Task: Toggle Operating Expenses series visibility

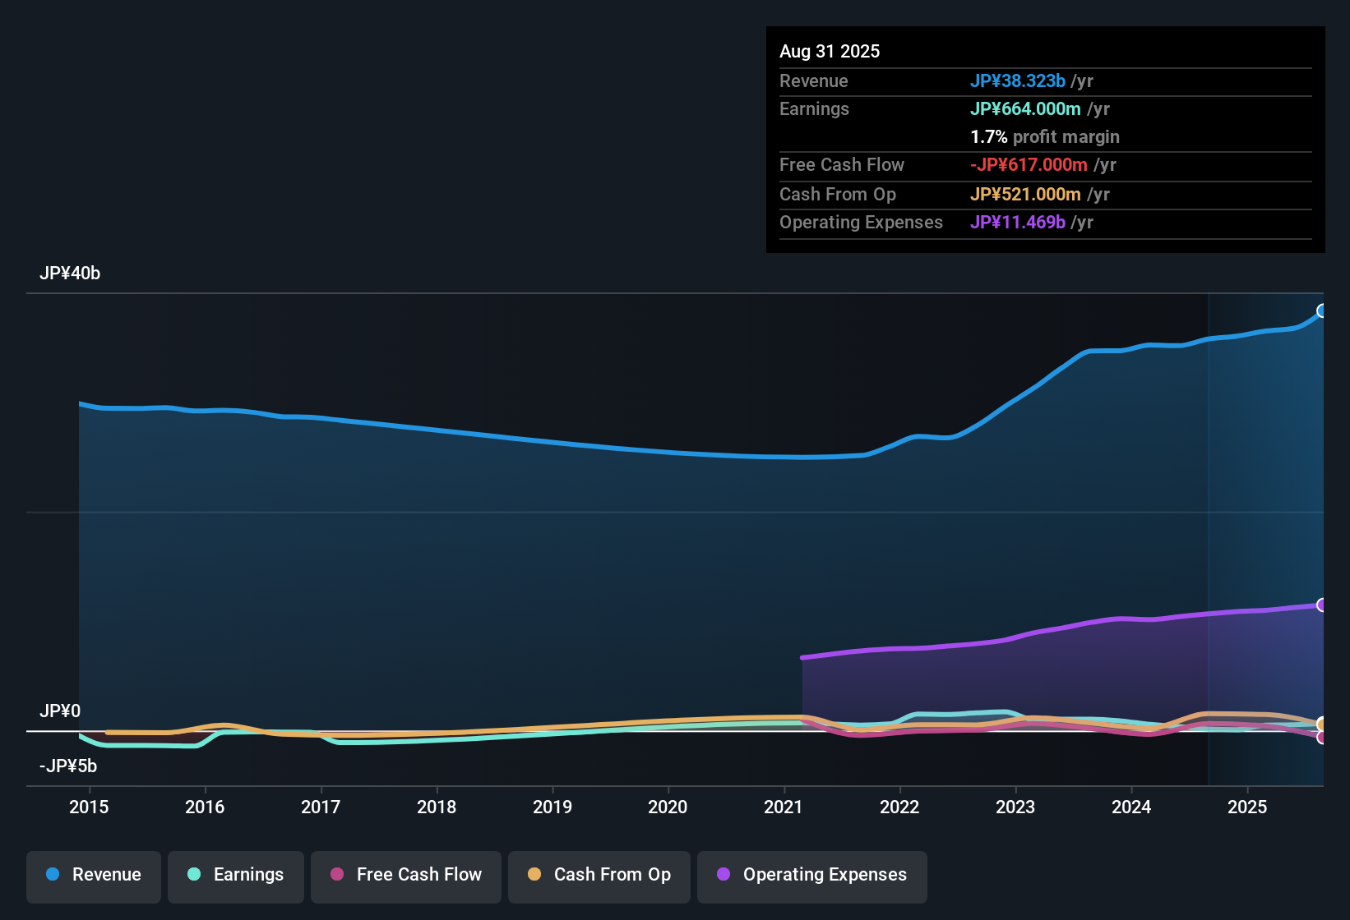Action: coord(811,875)
